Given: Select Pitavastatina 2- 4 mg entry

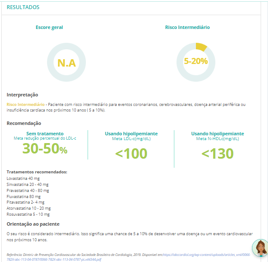Looking at the screenshot, I should pyautogui.click(x=25, y=202).
